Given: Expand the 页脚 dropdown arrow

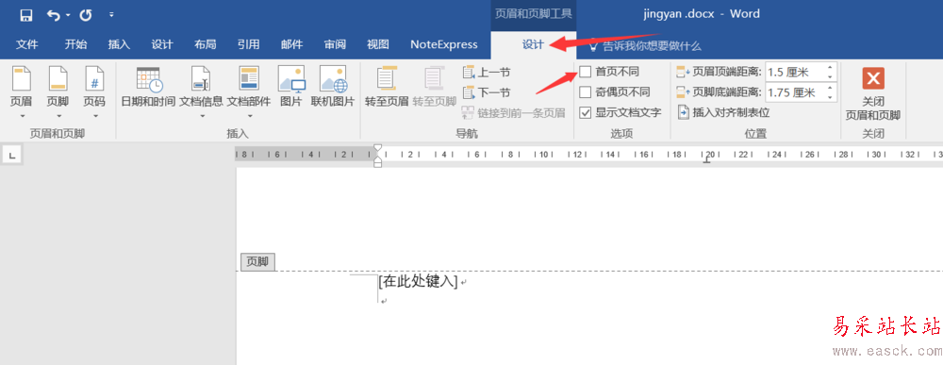Looking at the screenshot, I should pyautogui.click(x=58, y=115).
